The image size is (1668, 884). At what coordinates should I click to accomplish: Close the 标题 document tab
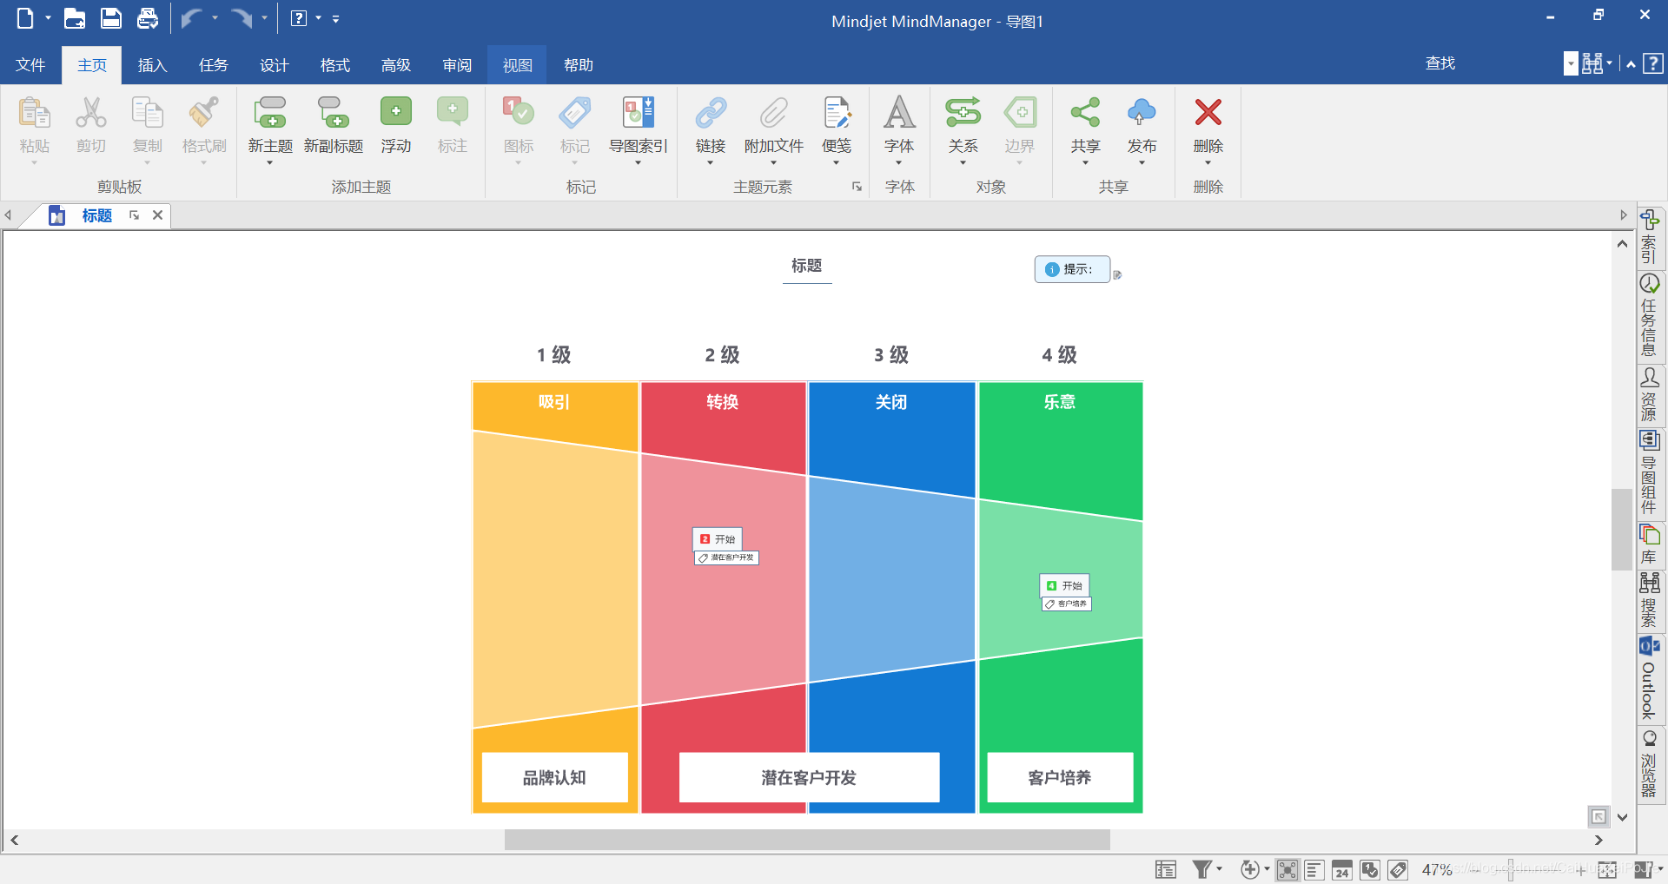tap(158, 215)
